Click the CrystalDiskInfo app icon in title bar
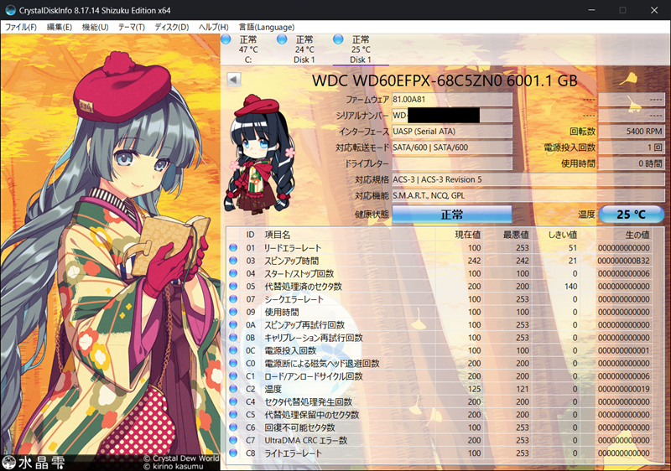671x471 pixels. coord(10,10)
